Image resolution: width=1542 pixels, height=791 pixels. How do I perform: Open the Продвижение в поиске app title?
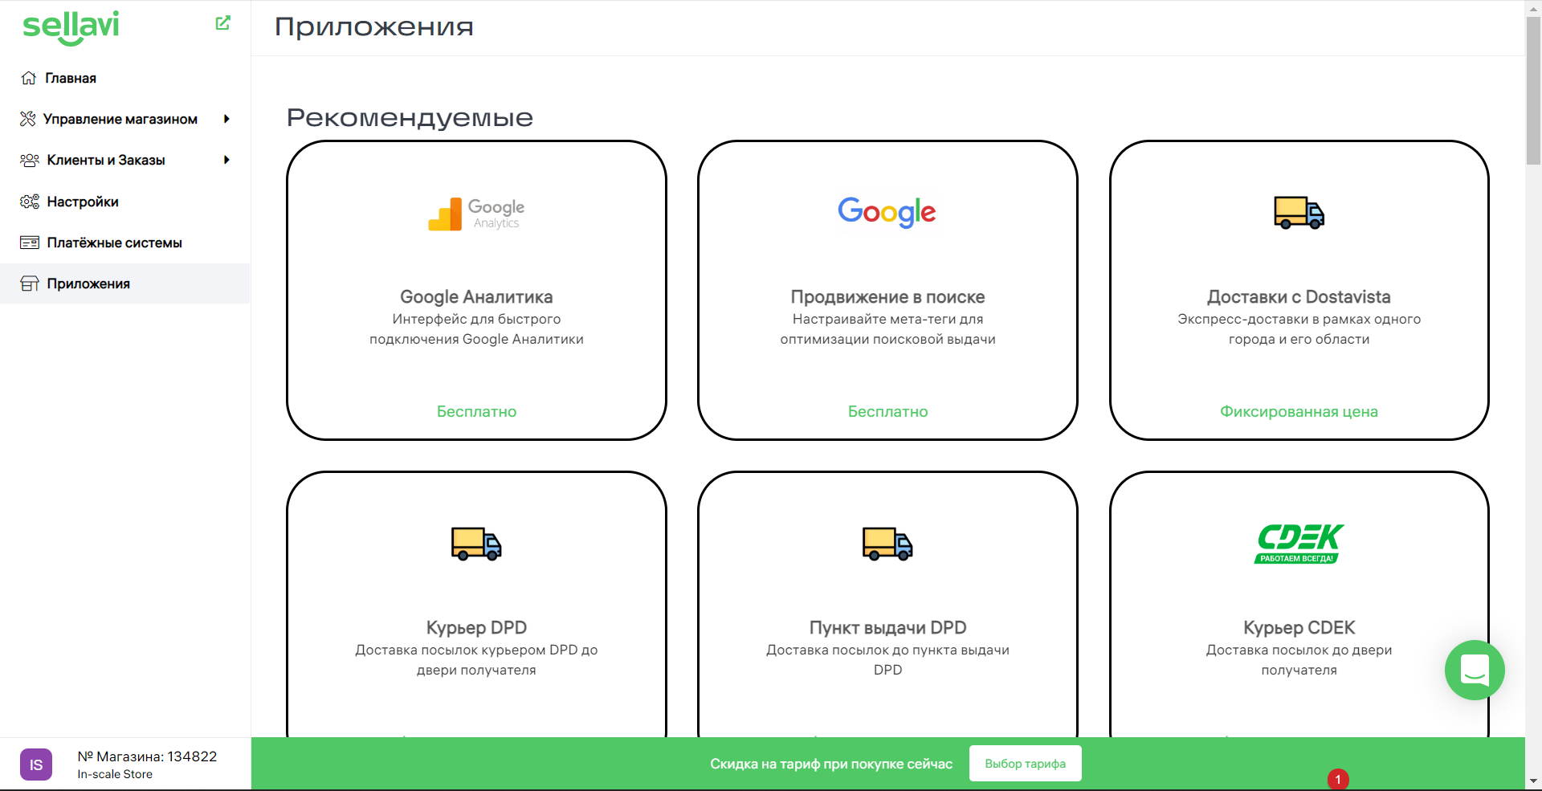point(887,297)
